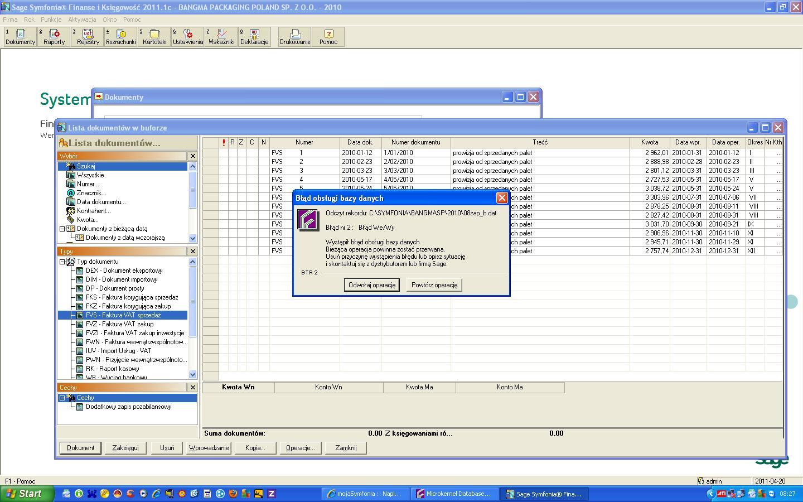The image size is (803, 502).
Task: Open the Kopia... button
Action: (x=255, y=448)
